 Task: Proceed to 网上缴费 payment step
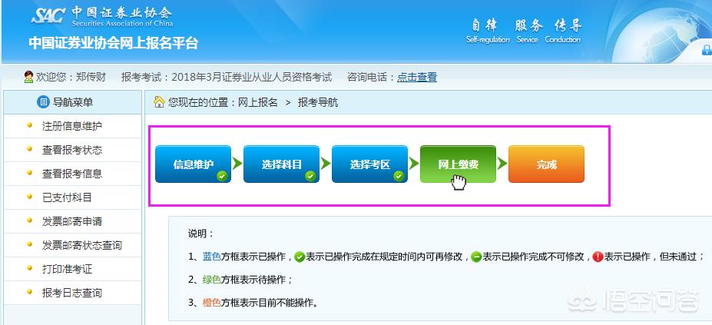[458, 164]
